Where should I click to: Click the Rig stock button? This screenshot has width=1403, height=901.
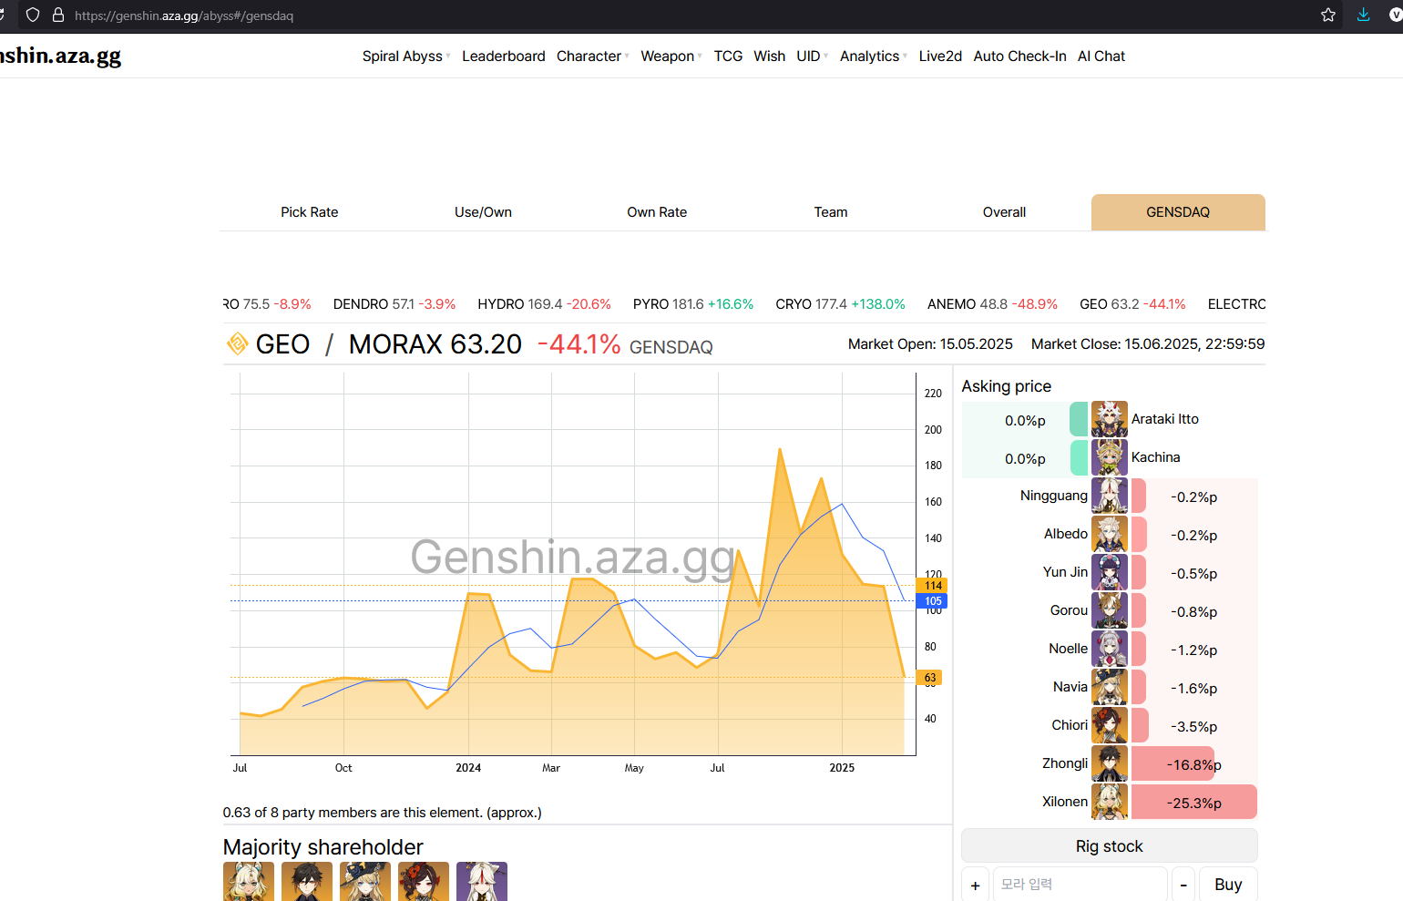tap(1109, 845)
